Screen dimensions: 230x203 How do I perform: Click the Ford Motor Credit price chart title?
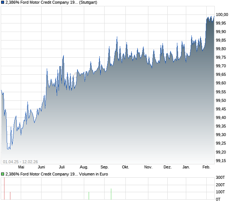(x=51, y=3)
